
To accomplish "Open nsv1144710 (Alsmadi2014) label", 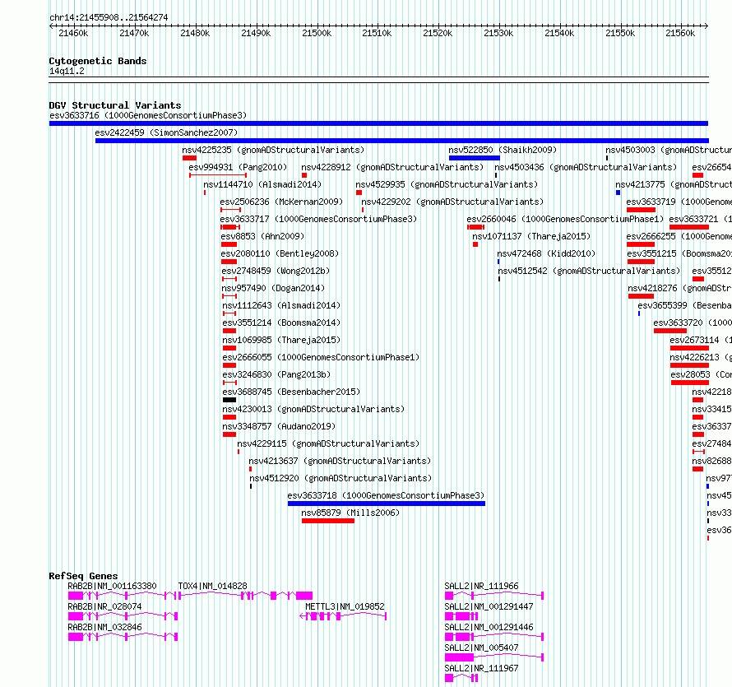I will [x=262, y=184].
